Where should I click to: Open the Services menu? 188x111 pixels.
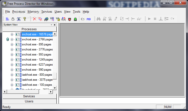point(47,12)
